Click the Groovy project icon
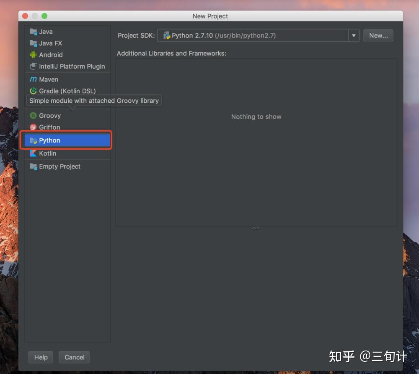419x374 pixels. click(x=33, y=115)
